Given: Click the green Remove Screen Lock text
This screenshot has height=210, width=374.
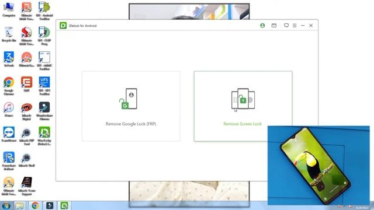Looking at the screenshot, I should 243,124.
